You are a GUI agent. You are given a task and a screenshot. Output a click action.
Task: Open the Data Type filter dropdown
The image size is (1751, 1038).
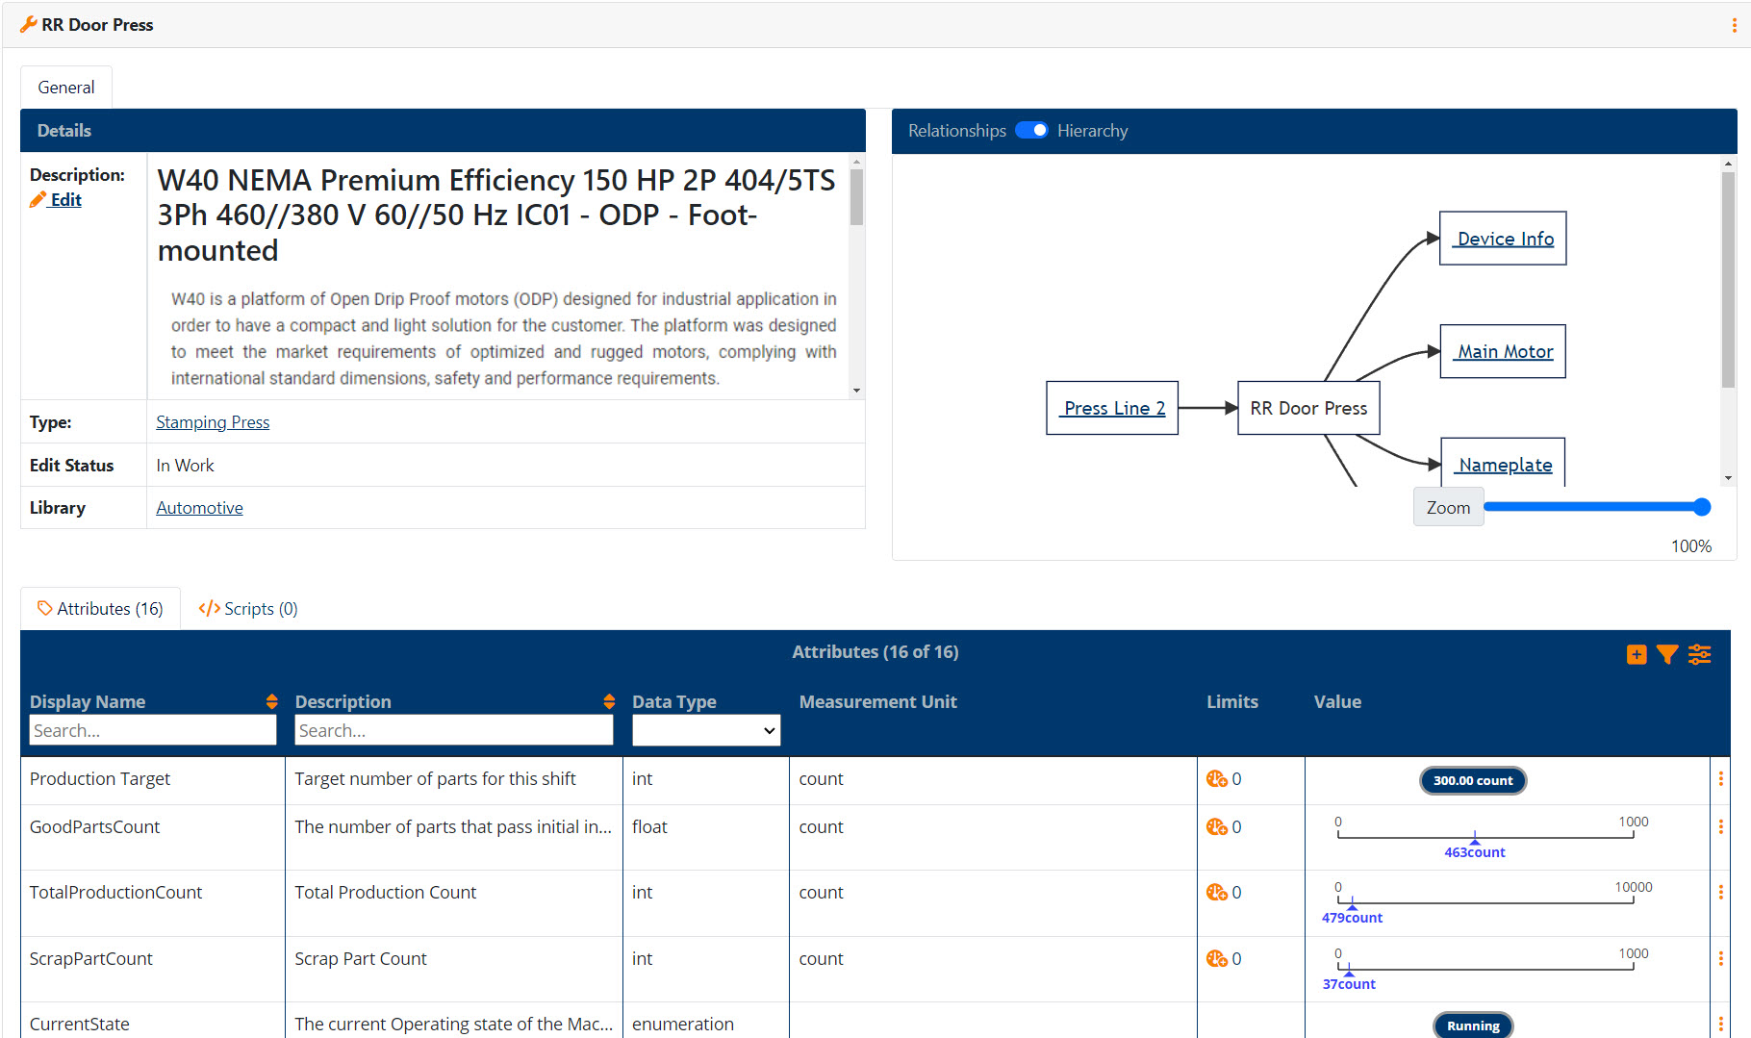tap(705, 731)
